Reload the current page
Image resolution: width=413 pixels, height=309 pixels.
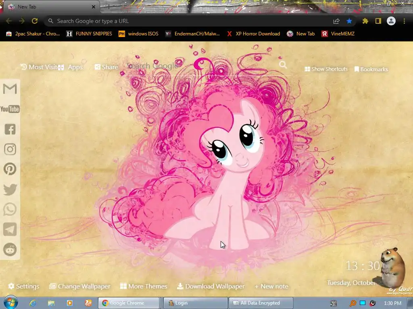pyautogui.click(x=35, y=21)
